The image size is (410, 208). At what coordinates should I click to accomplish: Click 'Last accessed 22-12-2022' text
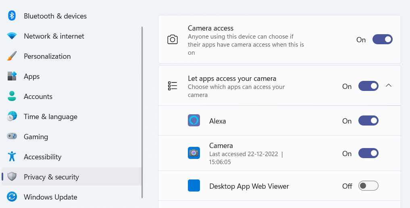click(244, 154)
